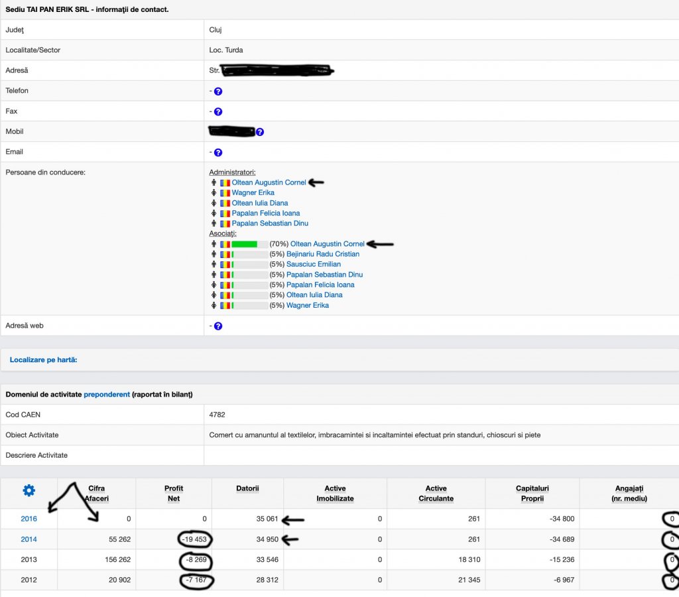Click the ownership bar for associate Wagner Erika
This screenshot has width=679, height=597.
(x=250, y=306)
